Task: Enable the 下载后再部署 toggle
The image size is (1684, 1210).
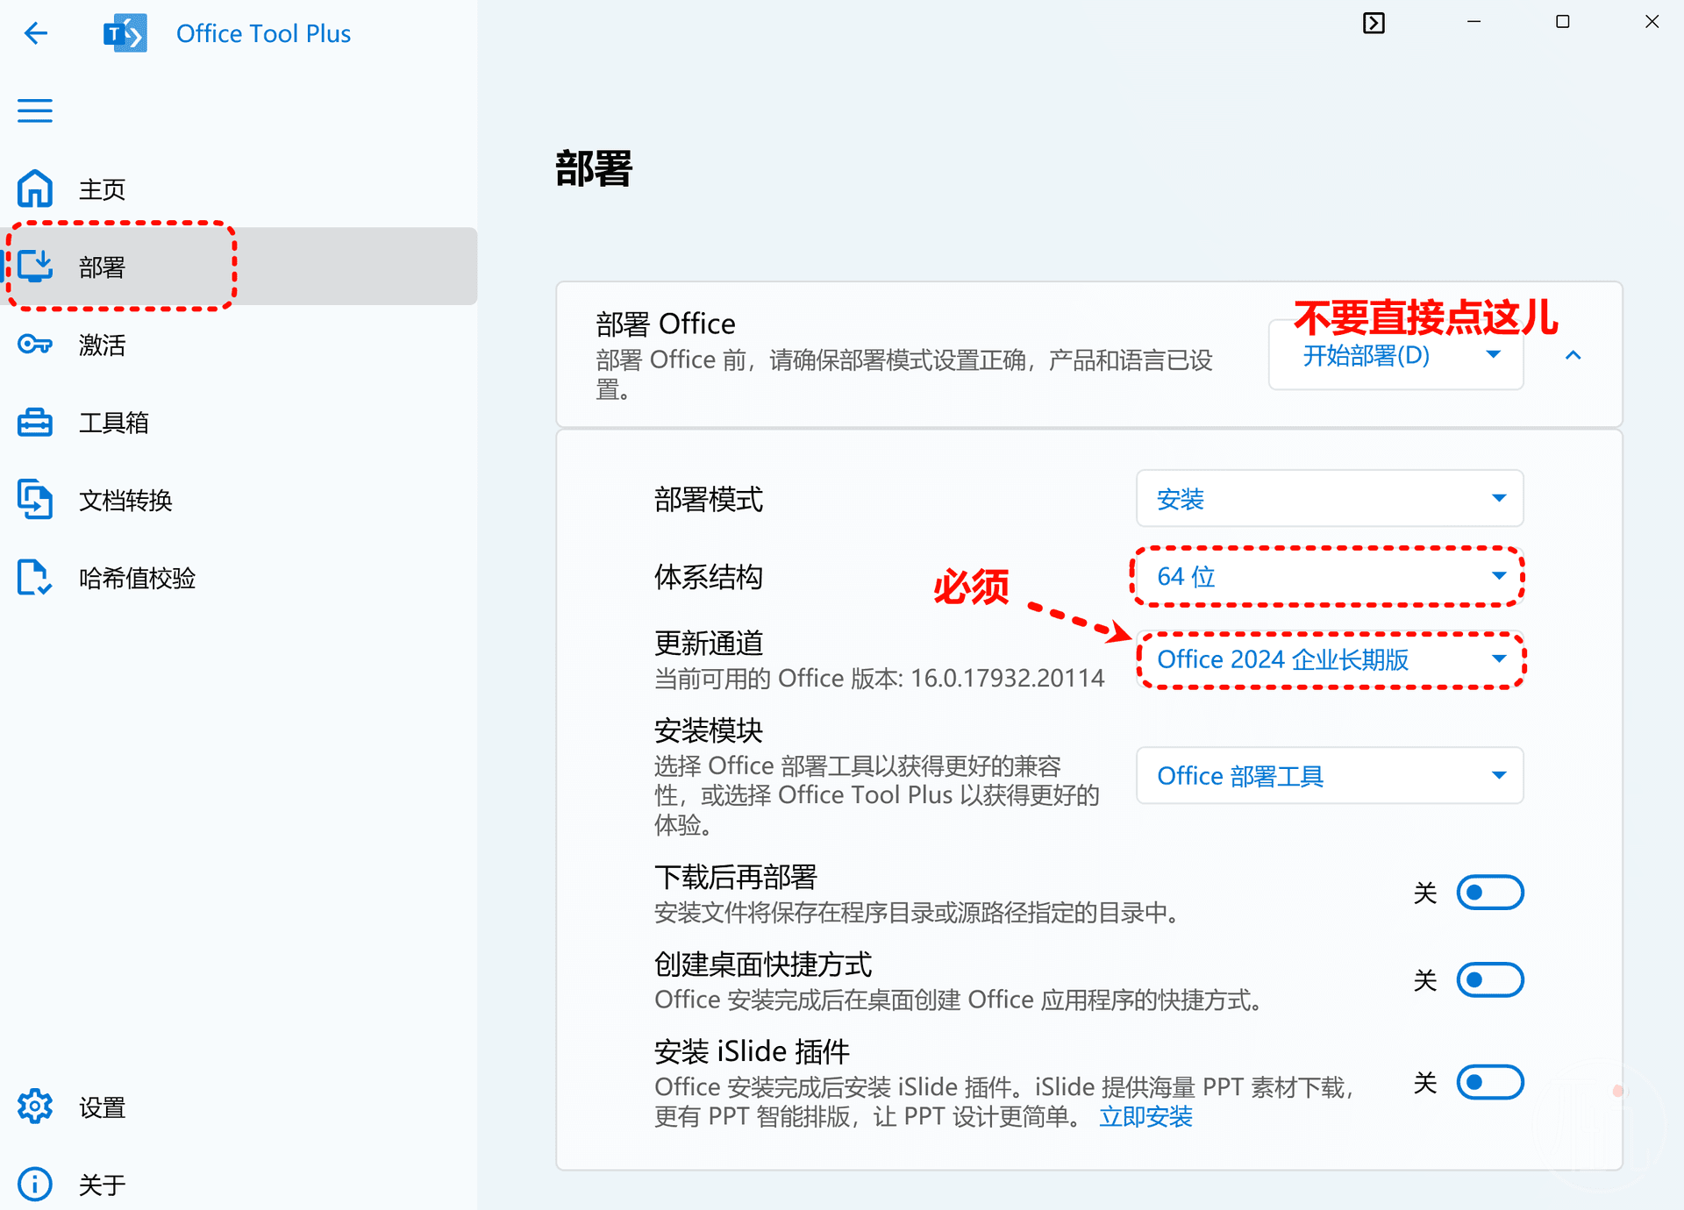Action: pyautogui.click(x=1489, y=893)
